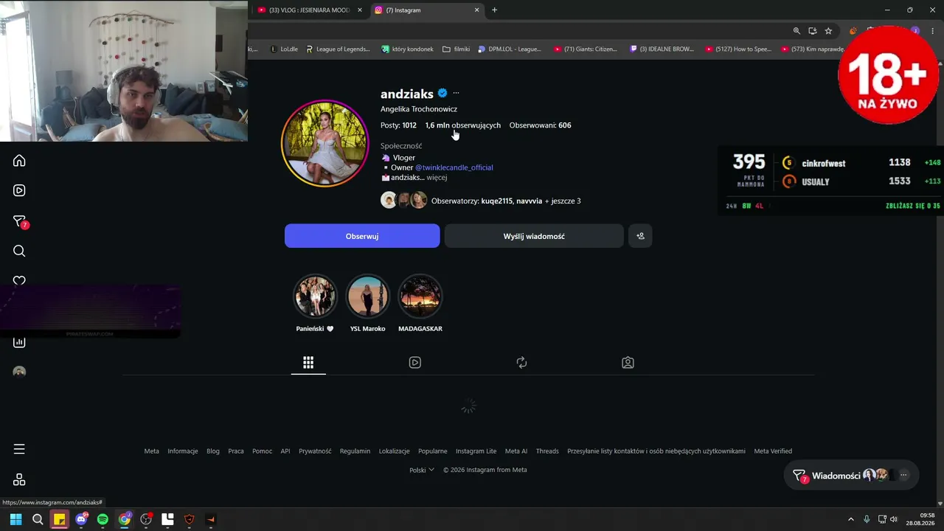Switch to the Reels profile tab
The width and height of the screenshot is (944, 531).
pyautogui.click(x=415, y=363)
